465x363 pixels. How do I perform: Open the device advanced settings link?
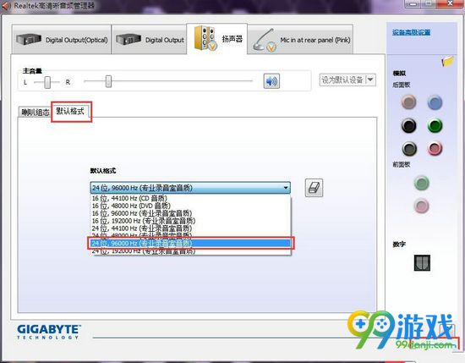click(411, 32)
